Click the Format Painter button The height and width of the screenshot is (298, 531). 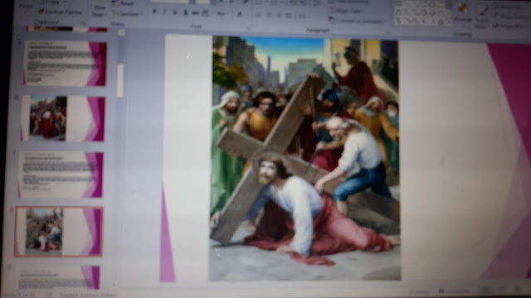[60, 12]
